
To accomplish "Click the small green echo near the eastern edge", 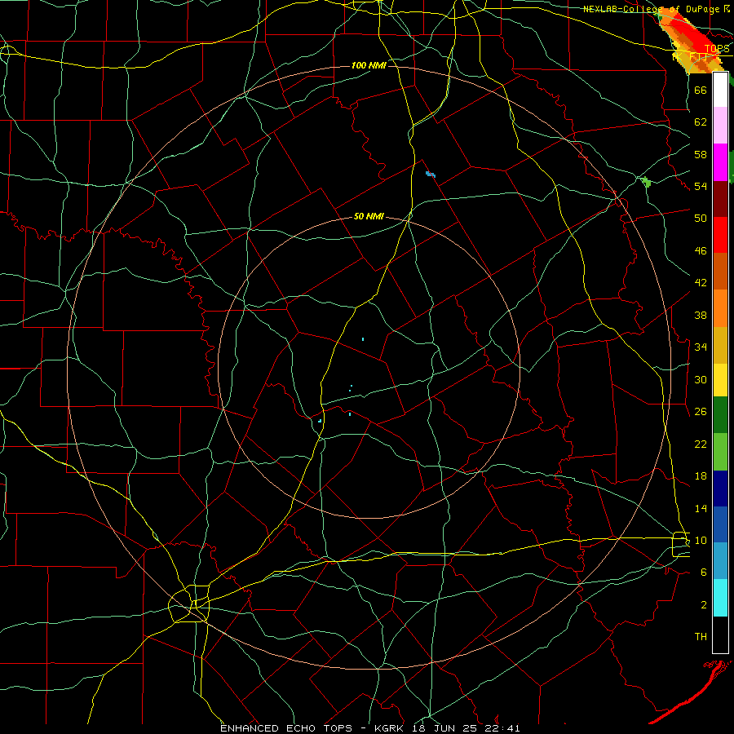I will click(x=647, y=182).
